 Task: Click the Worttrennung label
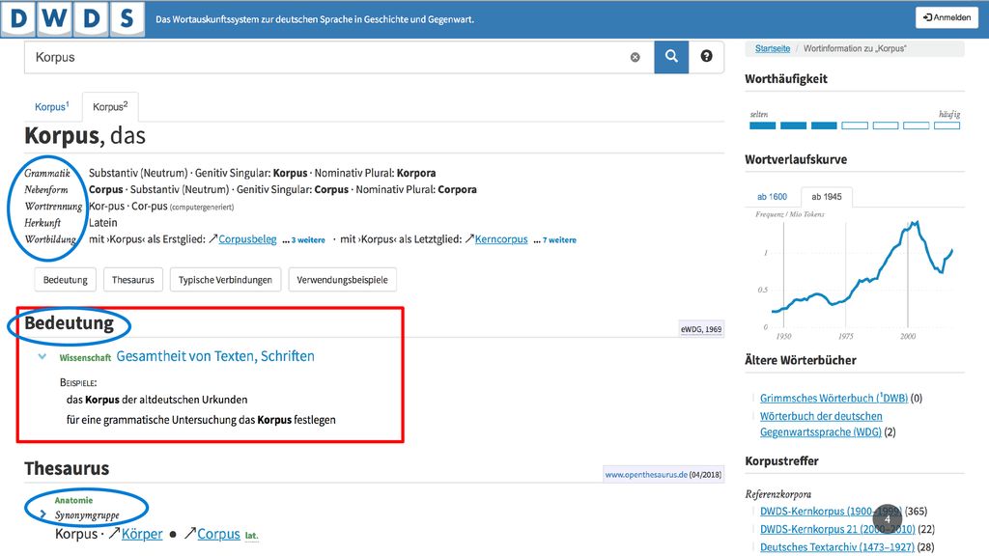click(54, 207)
